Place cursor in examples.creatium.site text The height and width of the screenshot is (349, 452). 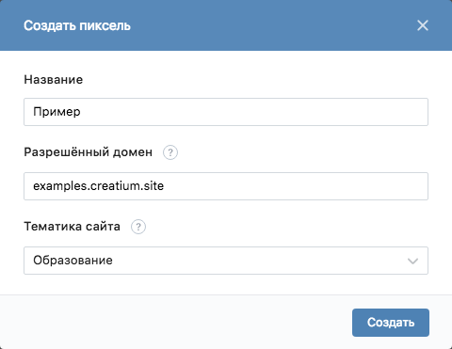(99, 186)
